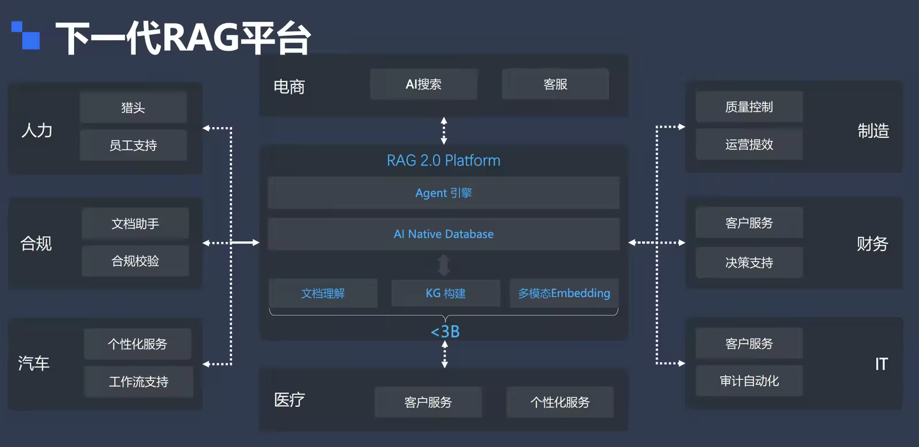Click the blue squares logo beside the title
The width and height of the screenshot is (919, 447).
pyautogui.click(x=26, y=35)
